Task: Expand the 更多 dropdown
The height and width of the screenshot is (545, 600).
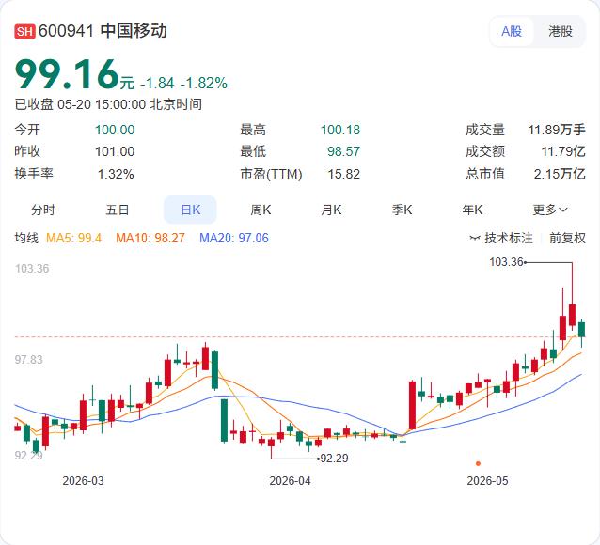Action: coord(550,210)
